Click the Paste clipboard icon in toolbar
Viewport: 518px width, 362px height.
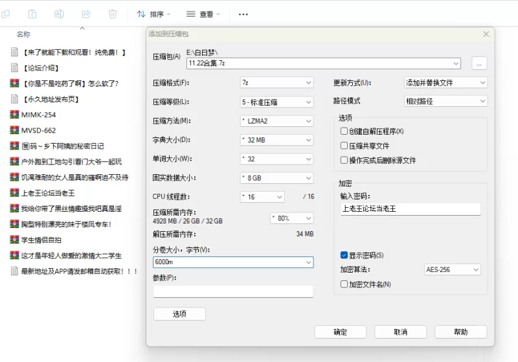click(32, 14)
